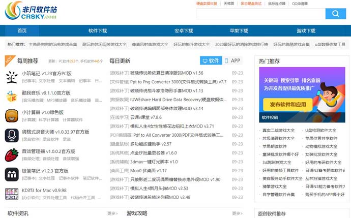Switch daily updates to the APP tab
The width and height of the screenshot is (351, 218).
pos(232,60)
